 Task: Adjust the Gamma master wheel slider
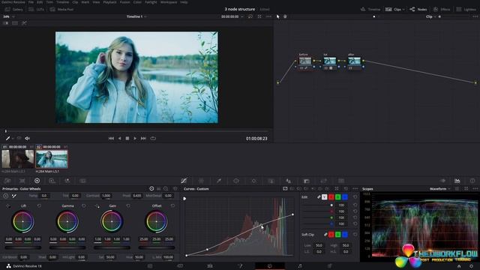[67, 247]
